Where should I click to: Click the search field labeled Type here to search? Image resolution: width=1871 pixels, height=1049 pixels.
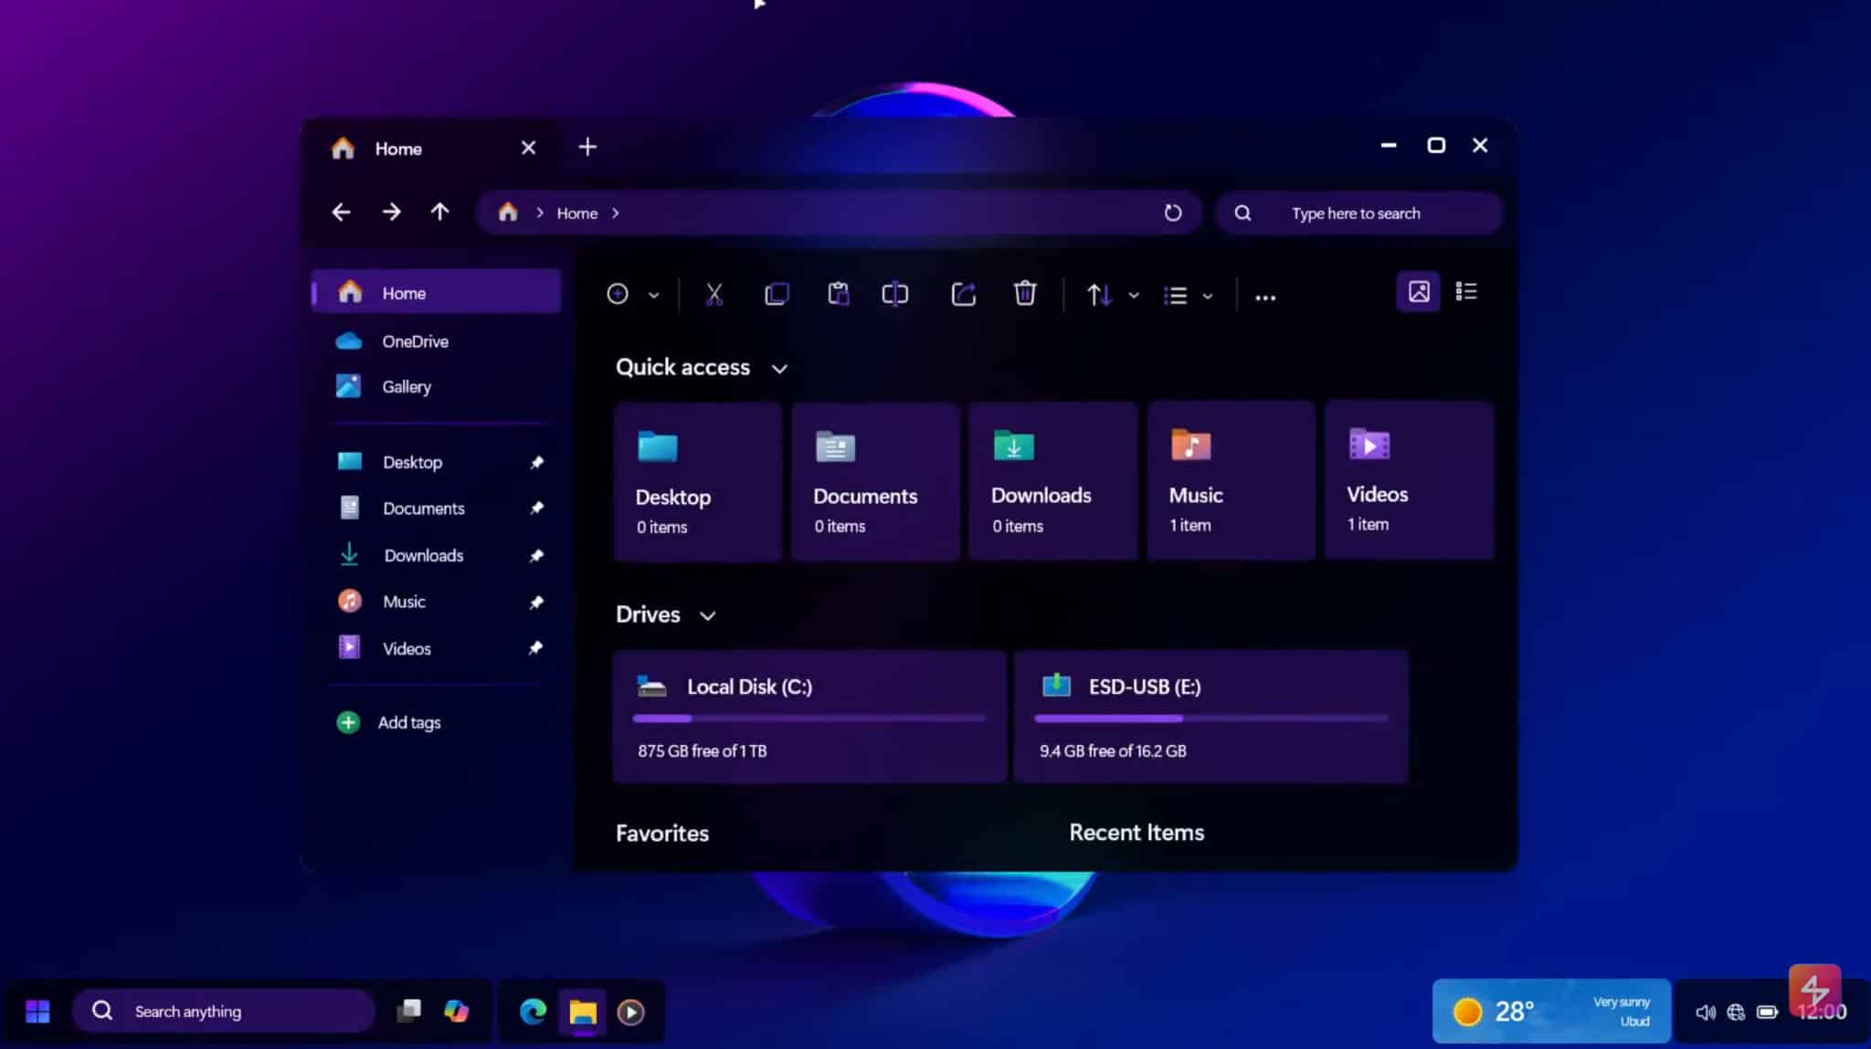click(1356, 213)
